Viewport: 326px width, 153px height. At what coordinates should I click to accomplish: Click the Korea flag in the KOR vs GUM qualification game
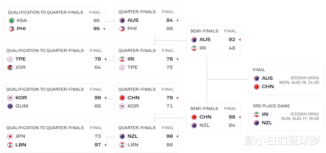(x=10, y=98)
